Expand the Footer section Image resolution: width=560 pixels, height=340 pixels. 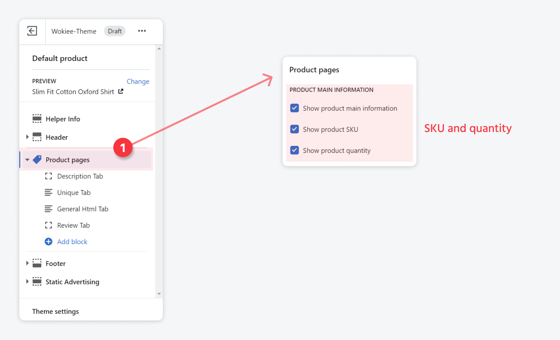[x=27, y=263]
